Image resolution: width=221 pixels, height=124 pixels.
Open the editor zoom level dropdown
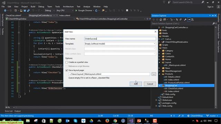point(14,107)
